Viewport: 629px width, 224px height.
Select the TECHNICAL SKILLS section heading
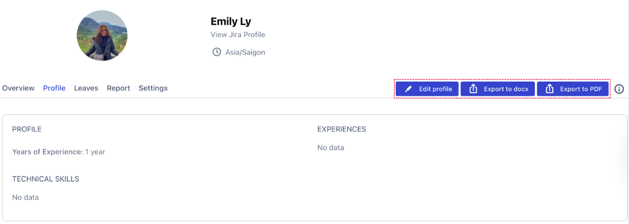tap(46, 179)
